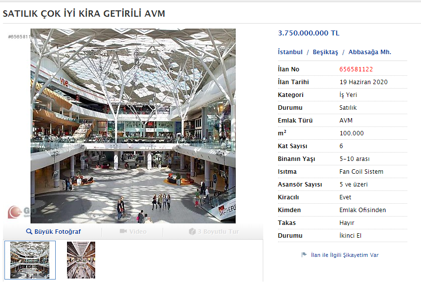Click the main mall interior photo
This screenshot has height=282, width=421.
coord(133,125)
